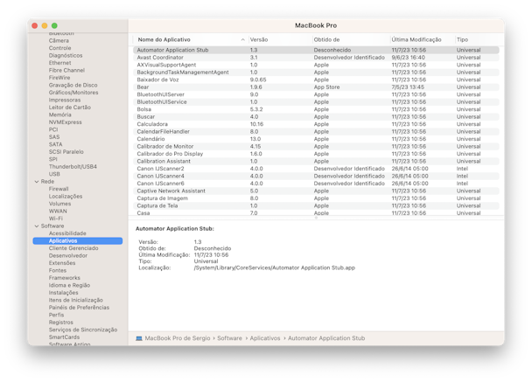
Task: Click the Tipo column header
Action: click(x=462, y=39)
